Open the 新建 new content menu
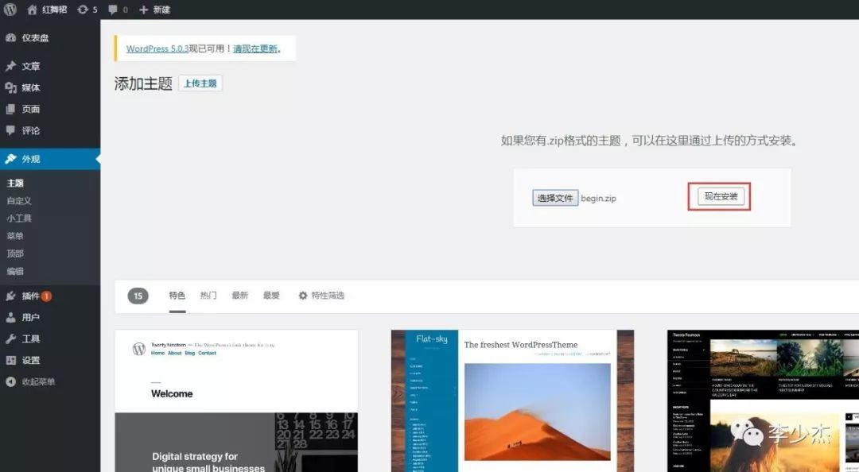859x472 pixels. (154, 10)
